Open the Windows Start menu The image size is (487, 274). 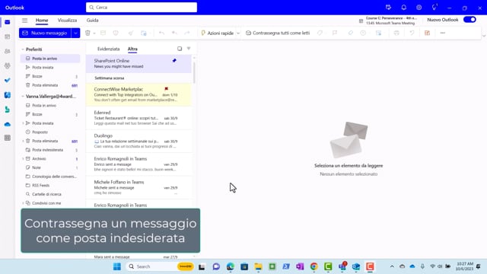coord(117,266)
